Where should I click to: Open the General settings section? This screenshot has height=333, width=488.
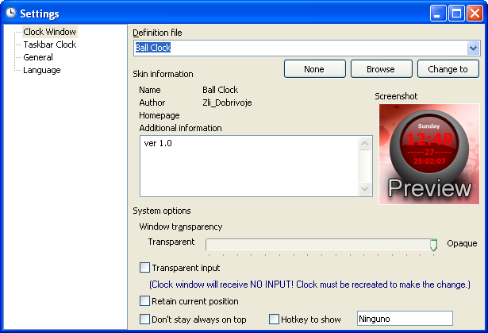coord(38,57)
